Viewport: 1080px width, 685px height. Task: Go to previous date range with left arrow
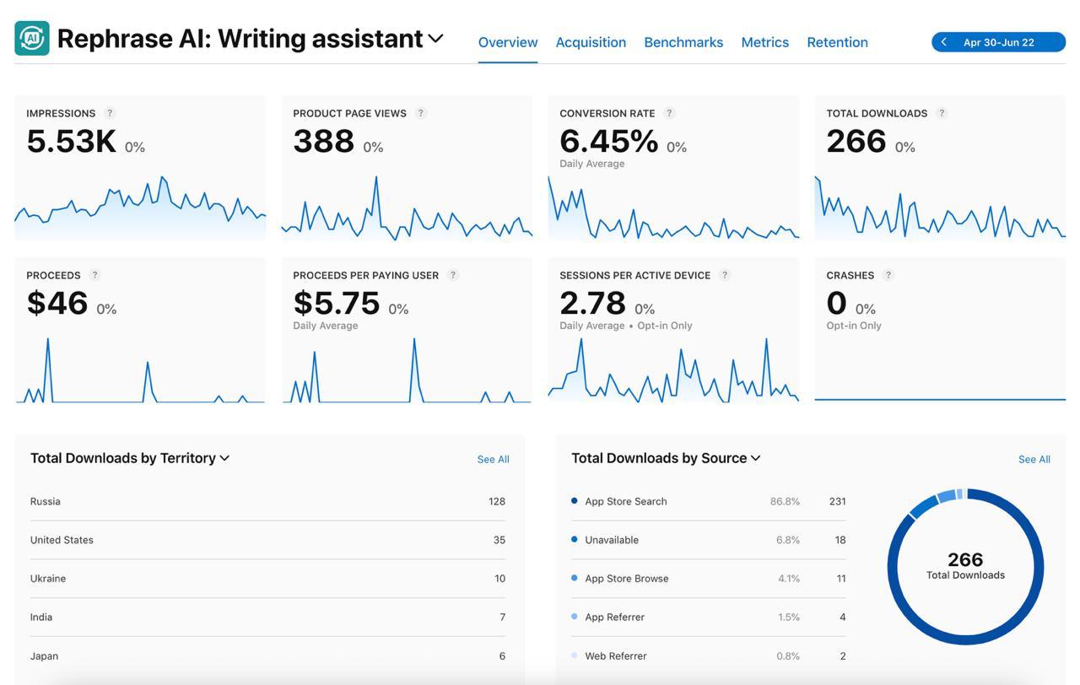point(944,42)
